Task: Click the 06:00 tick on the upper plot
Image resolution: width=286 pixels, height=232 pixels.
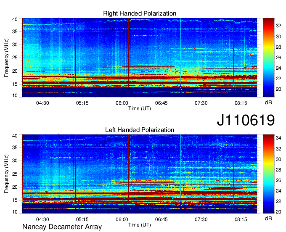Action: point(122,103)
